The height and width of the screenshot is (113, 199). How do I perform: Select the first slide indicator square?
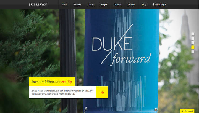pyautogui.click(x=193, y=34)
